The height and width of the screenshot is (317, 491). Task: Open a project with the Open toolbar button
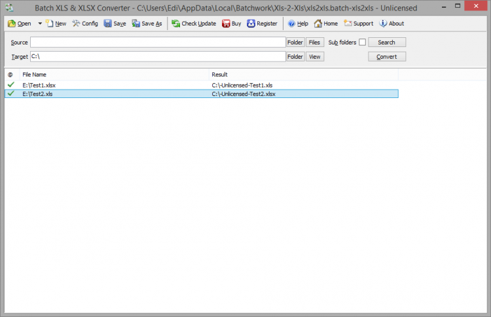pyautogui.click(x=20, y=24)
